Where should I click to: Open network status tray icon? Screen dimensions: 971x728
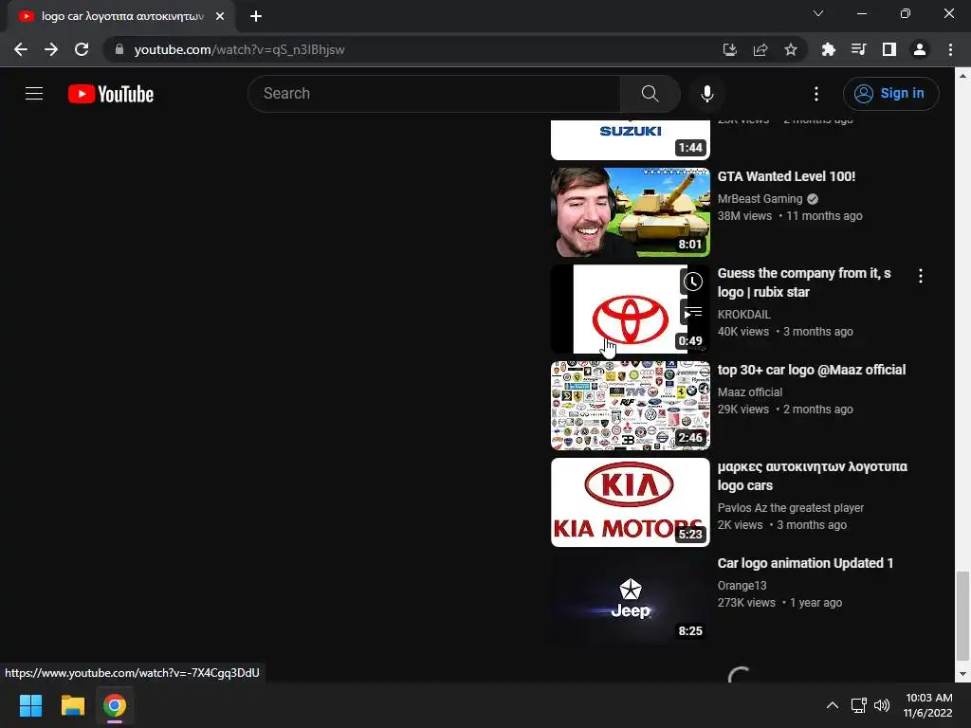pyautogui.click(x=858, y=705)
